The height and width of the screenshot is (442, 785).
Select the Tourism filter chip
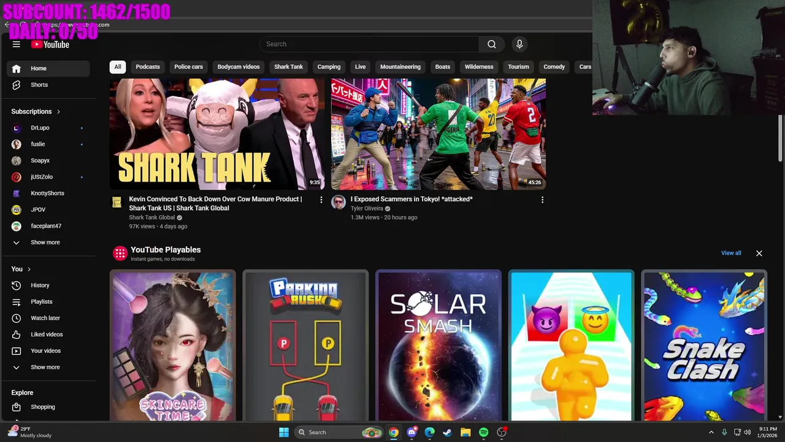518,67
